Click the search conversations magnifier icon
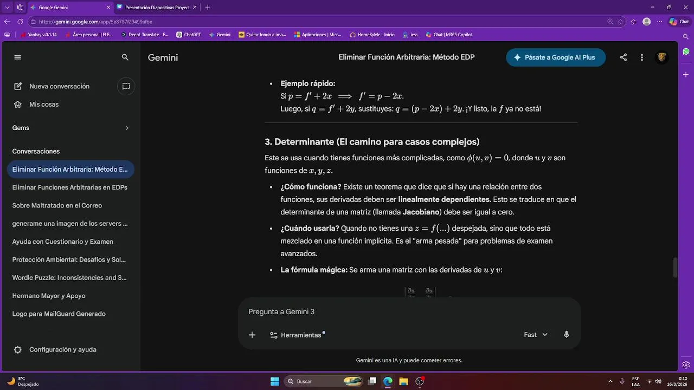The width and height of the screenshot is (694, 390). (x=125, y=57)
